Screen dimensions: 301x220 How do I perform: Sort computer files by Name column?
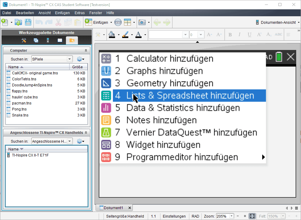click(37, 67)
